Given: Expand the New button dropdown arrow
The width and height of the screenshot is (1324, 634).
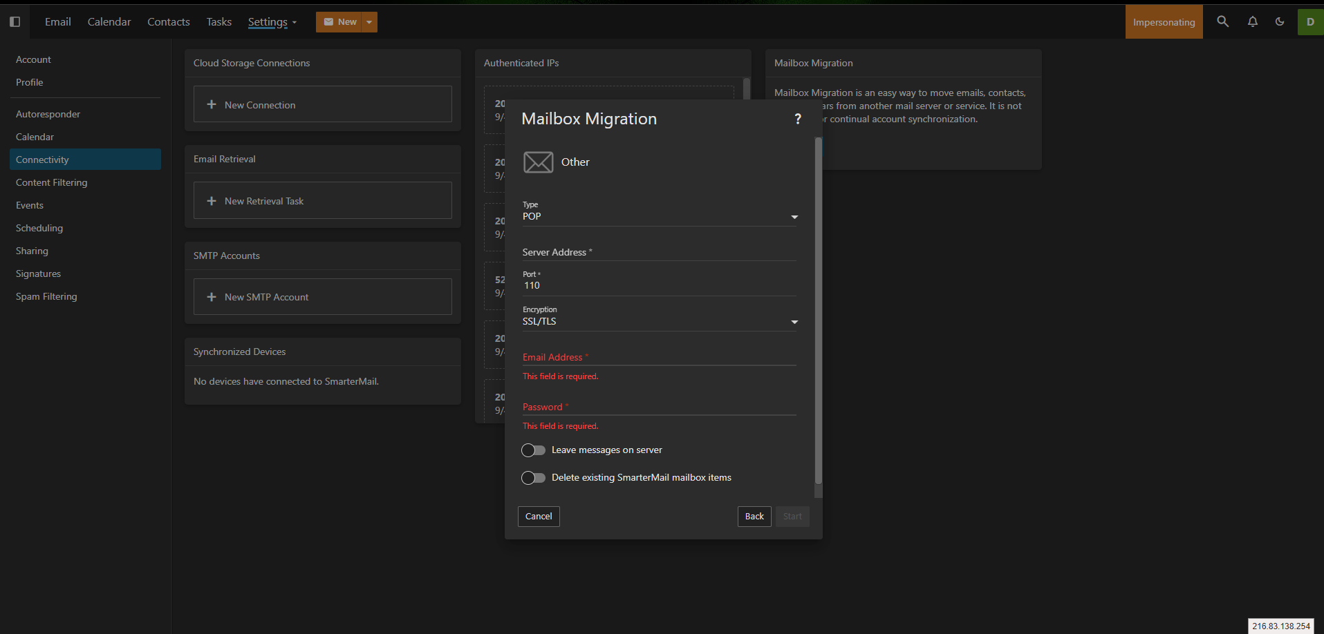Looking at the screenshot, I should point(369,22).
